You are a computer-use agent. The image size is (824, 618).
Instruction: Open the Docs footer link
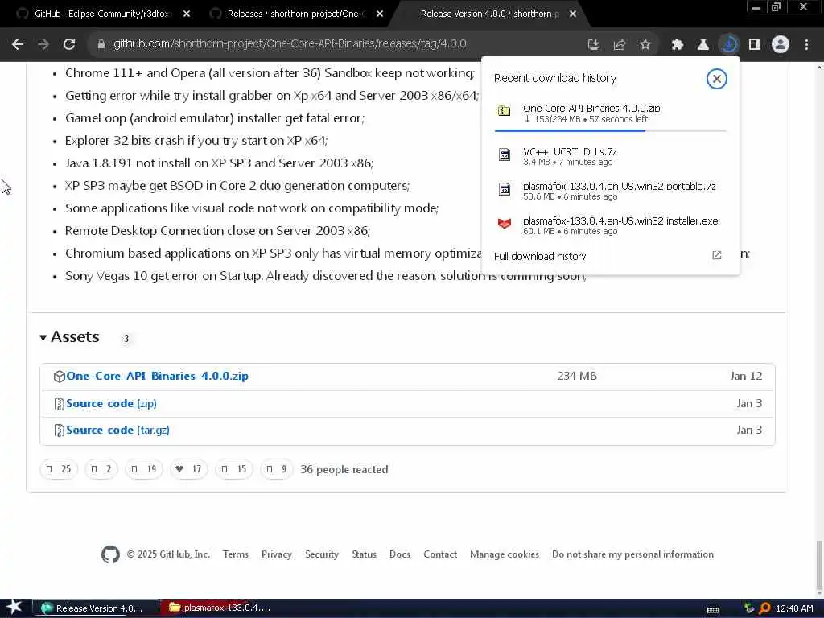(399, 554)
